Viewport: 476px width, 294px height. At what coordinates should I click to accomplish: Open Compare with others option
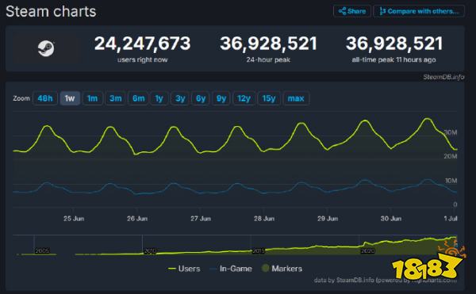pos(419,11)
